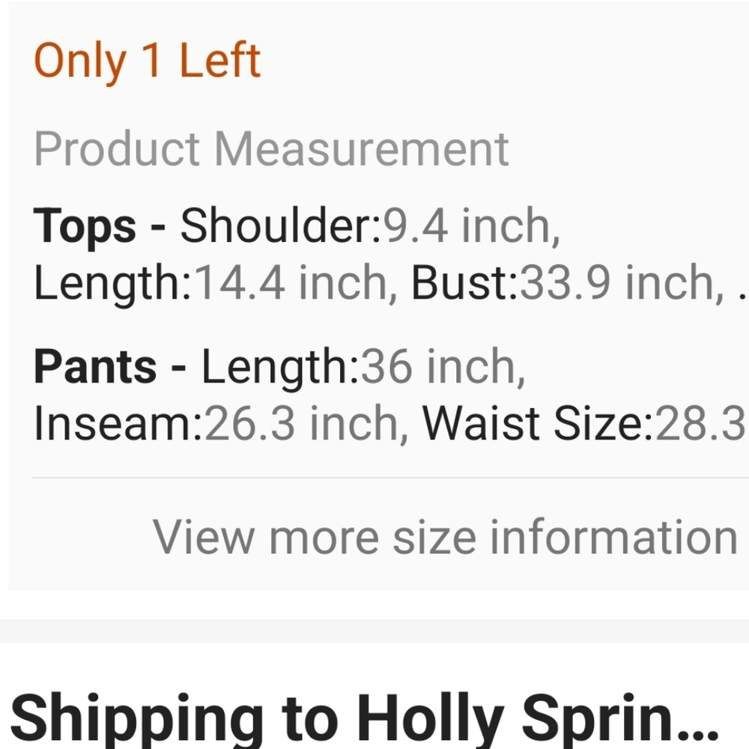Click the Only 1 Left stock notice

pos(147,61)
